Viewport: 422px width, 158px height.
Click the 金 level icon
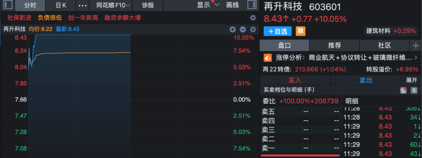pos(403,90)
